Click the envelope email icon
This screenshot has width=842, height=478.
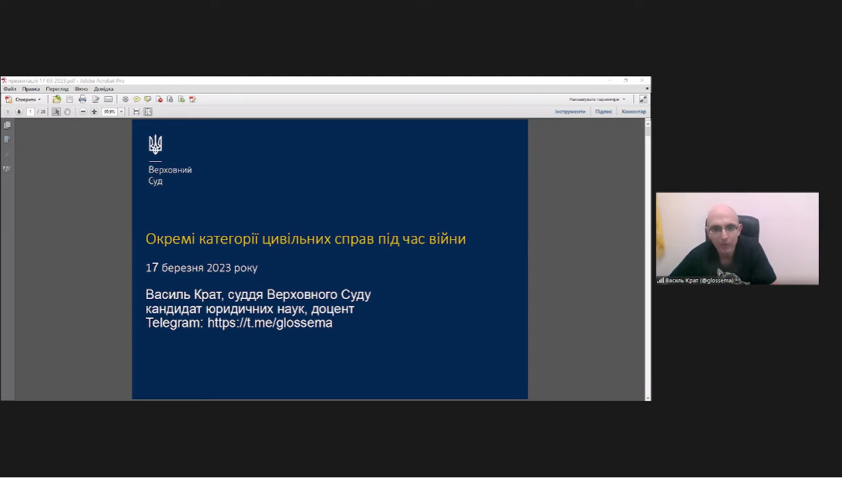point(108,99)
